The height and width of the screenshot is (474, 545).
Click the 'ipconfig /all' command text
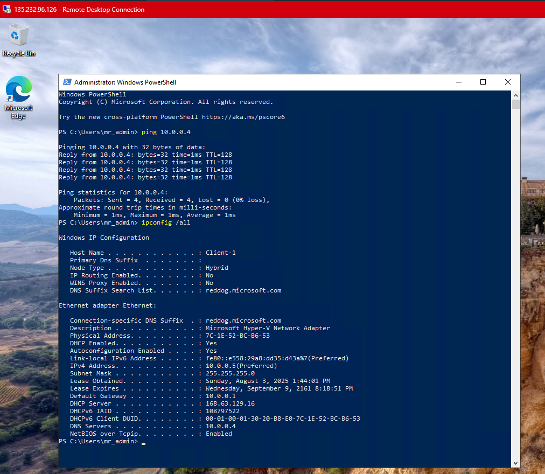tap(166, 222)
